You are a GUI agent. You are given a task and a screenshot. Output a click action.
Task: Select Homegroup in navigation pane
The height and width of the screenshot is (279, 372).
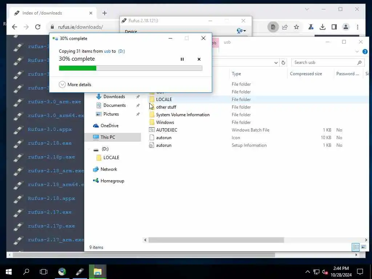pos(112,181)
